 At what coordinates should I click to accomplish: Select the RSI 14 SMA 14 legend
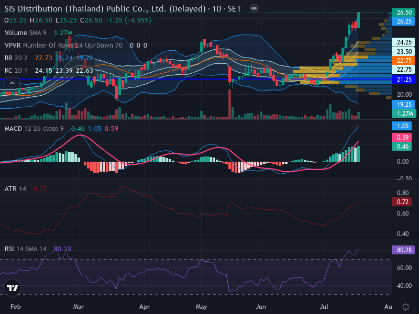pyautogui.click(x=26, y=249)
